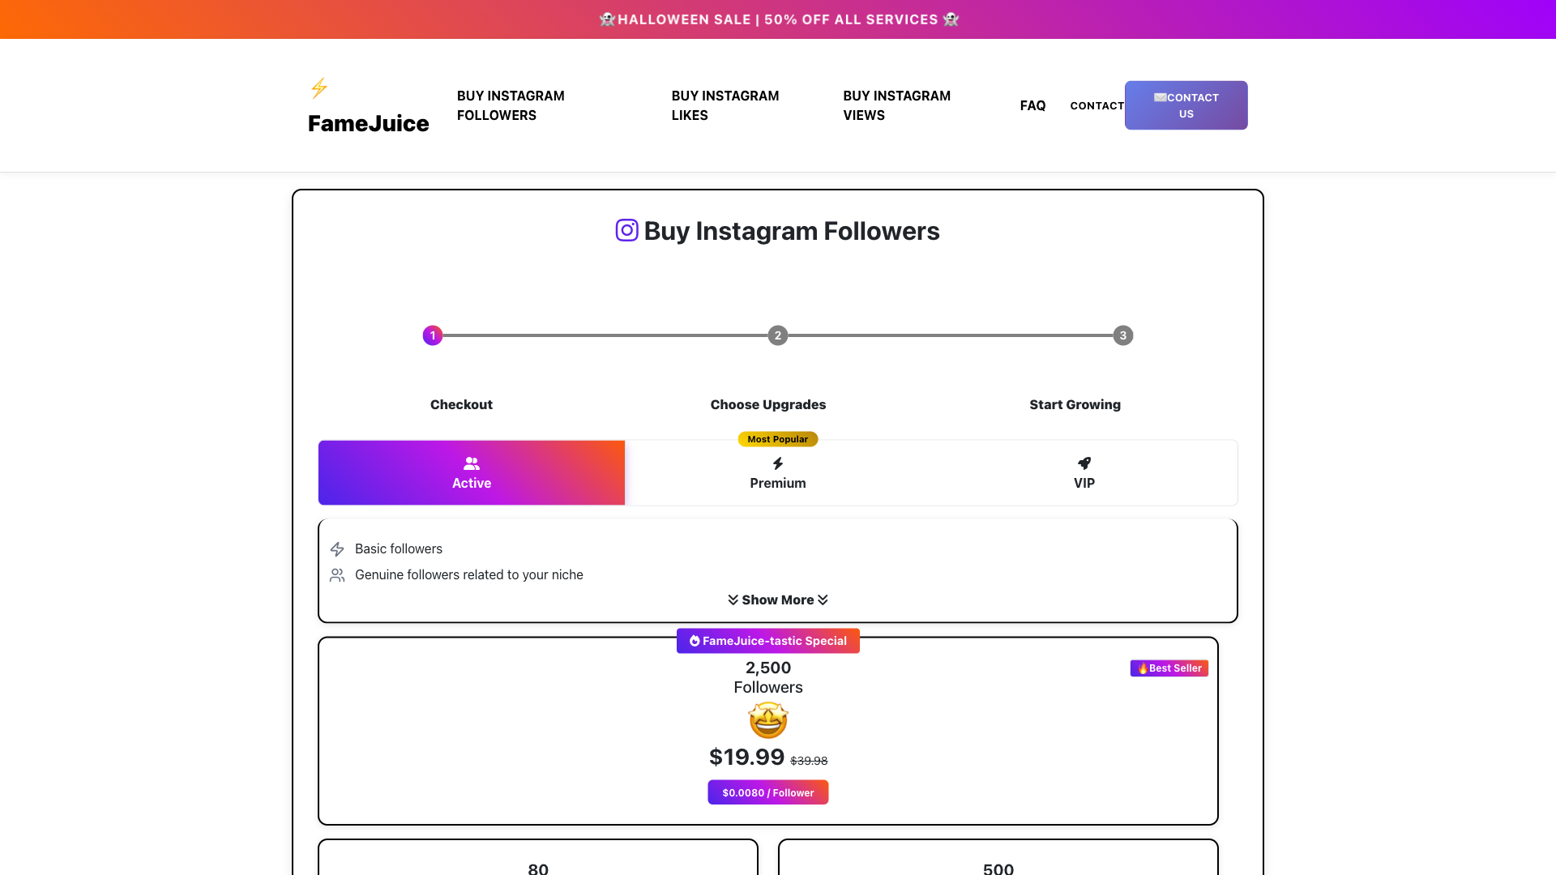Click the bolt icon beside Basic followers
1556x875 pixels.
337,549
